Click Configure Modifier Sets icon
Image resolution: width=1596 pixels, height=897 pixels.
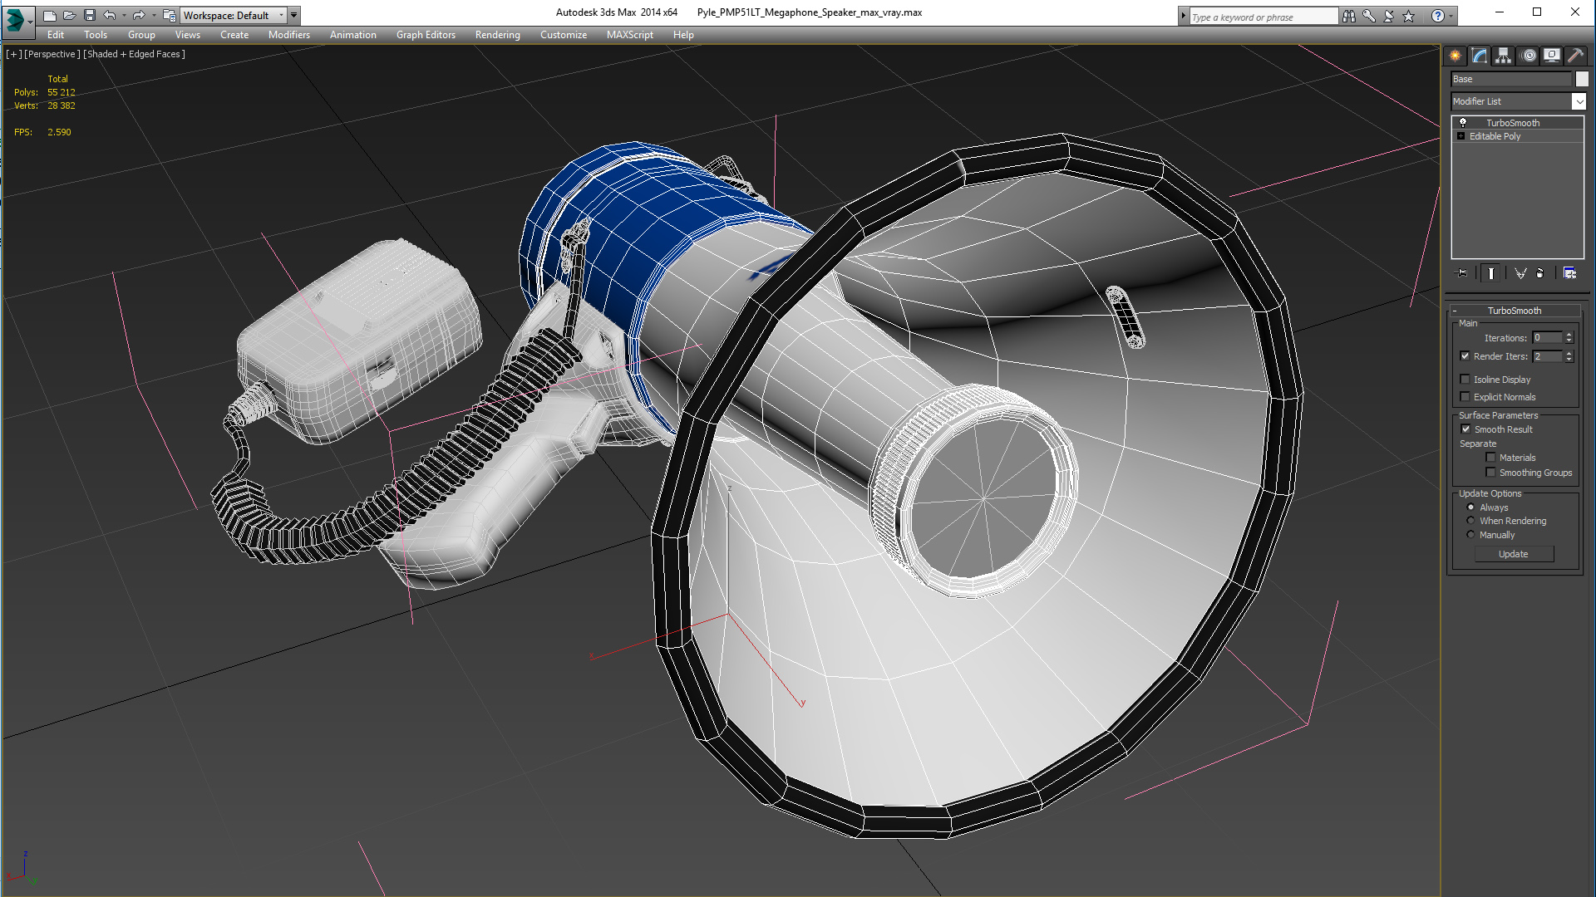tap(1569, 273)
